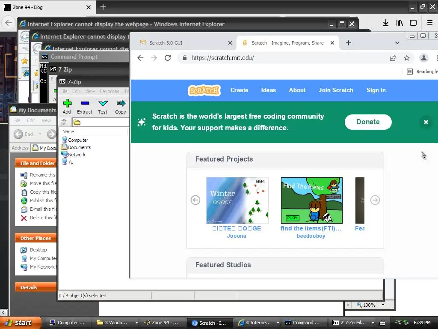The width and height of the screenshot is (438, 329).
Task: Show next featured projects
Action: pos(375,200)
